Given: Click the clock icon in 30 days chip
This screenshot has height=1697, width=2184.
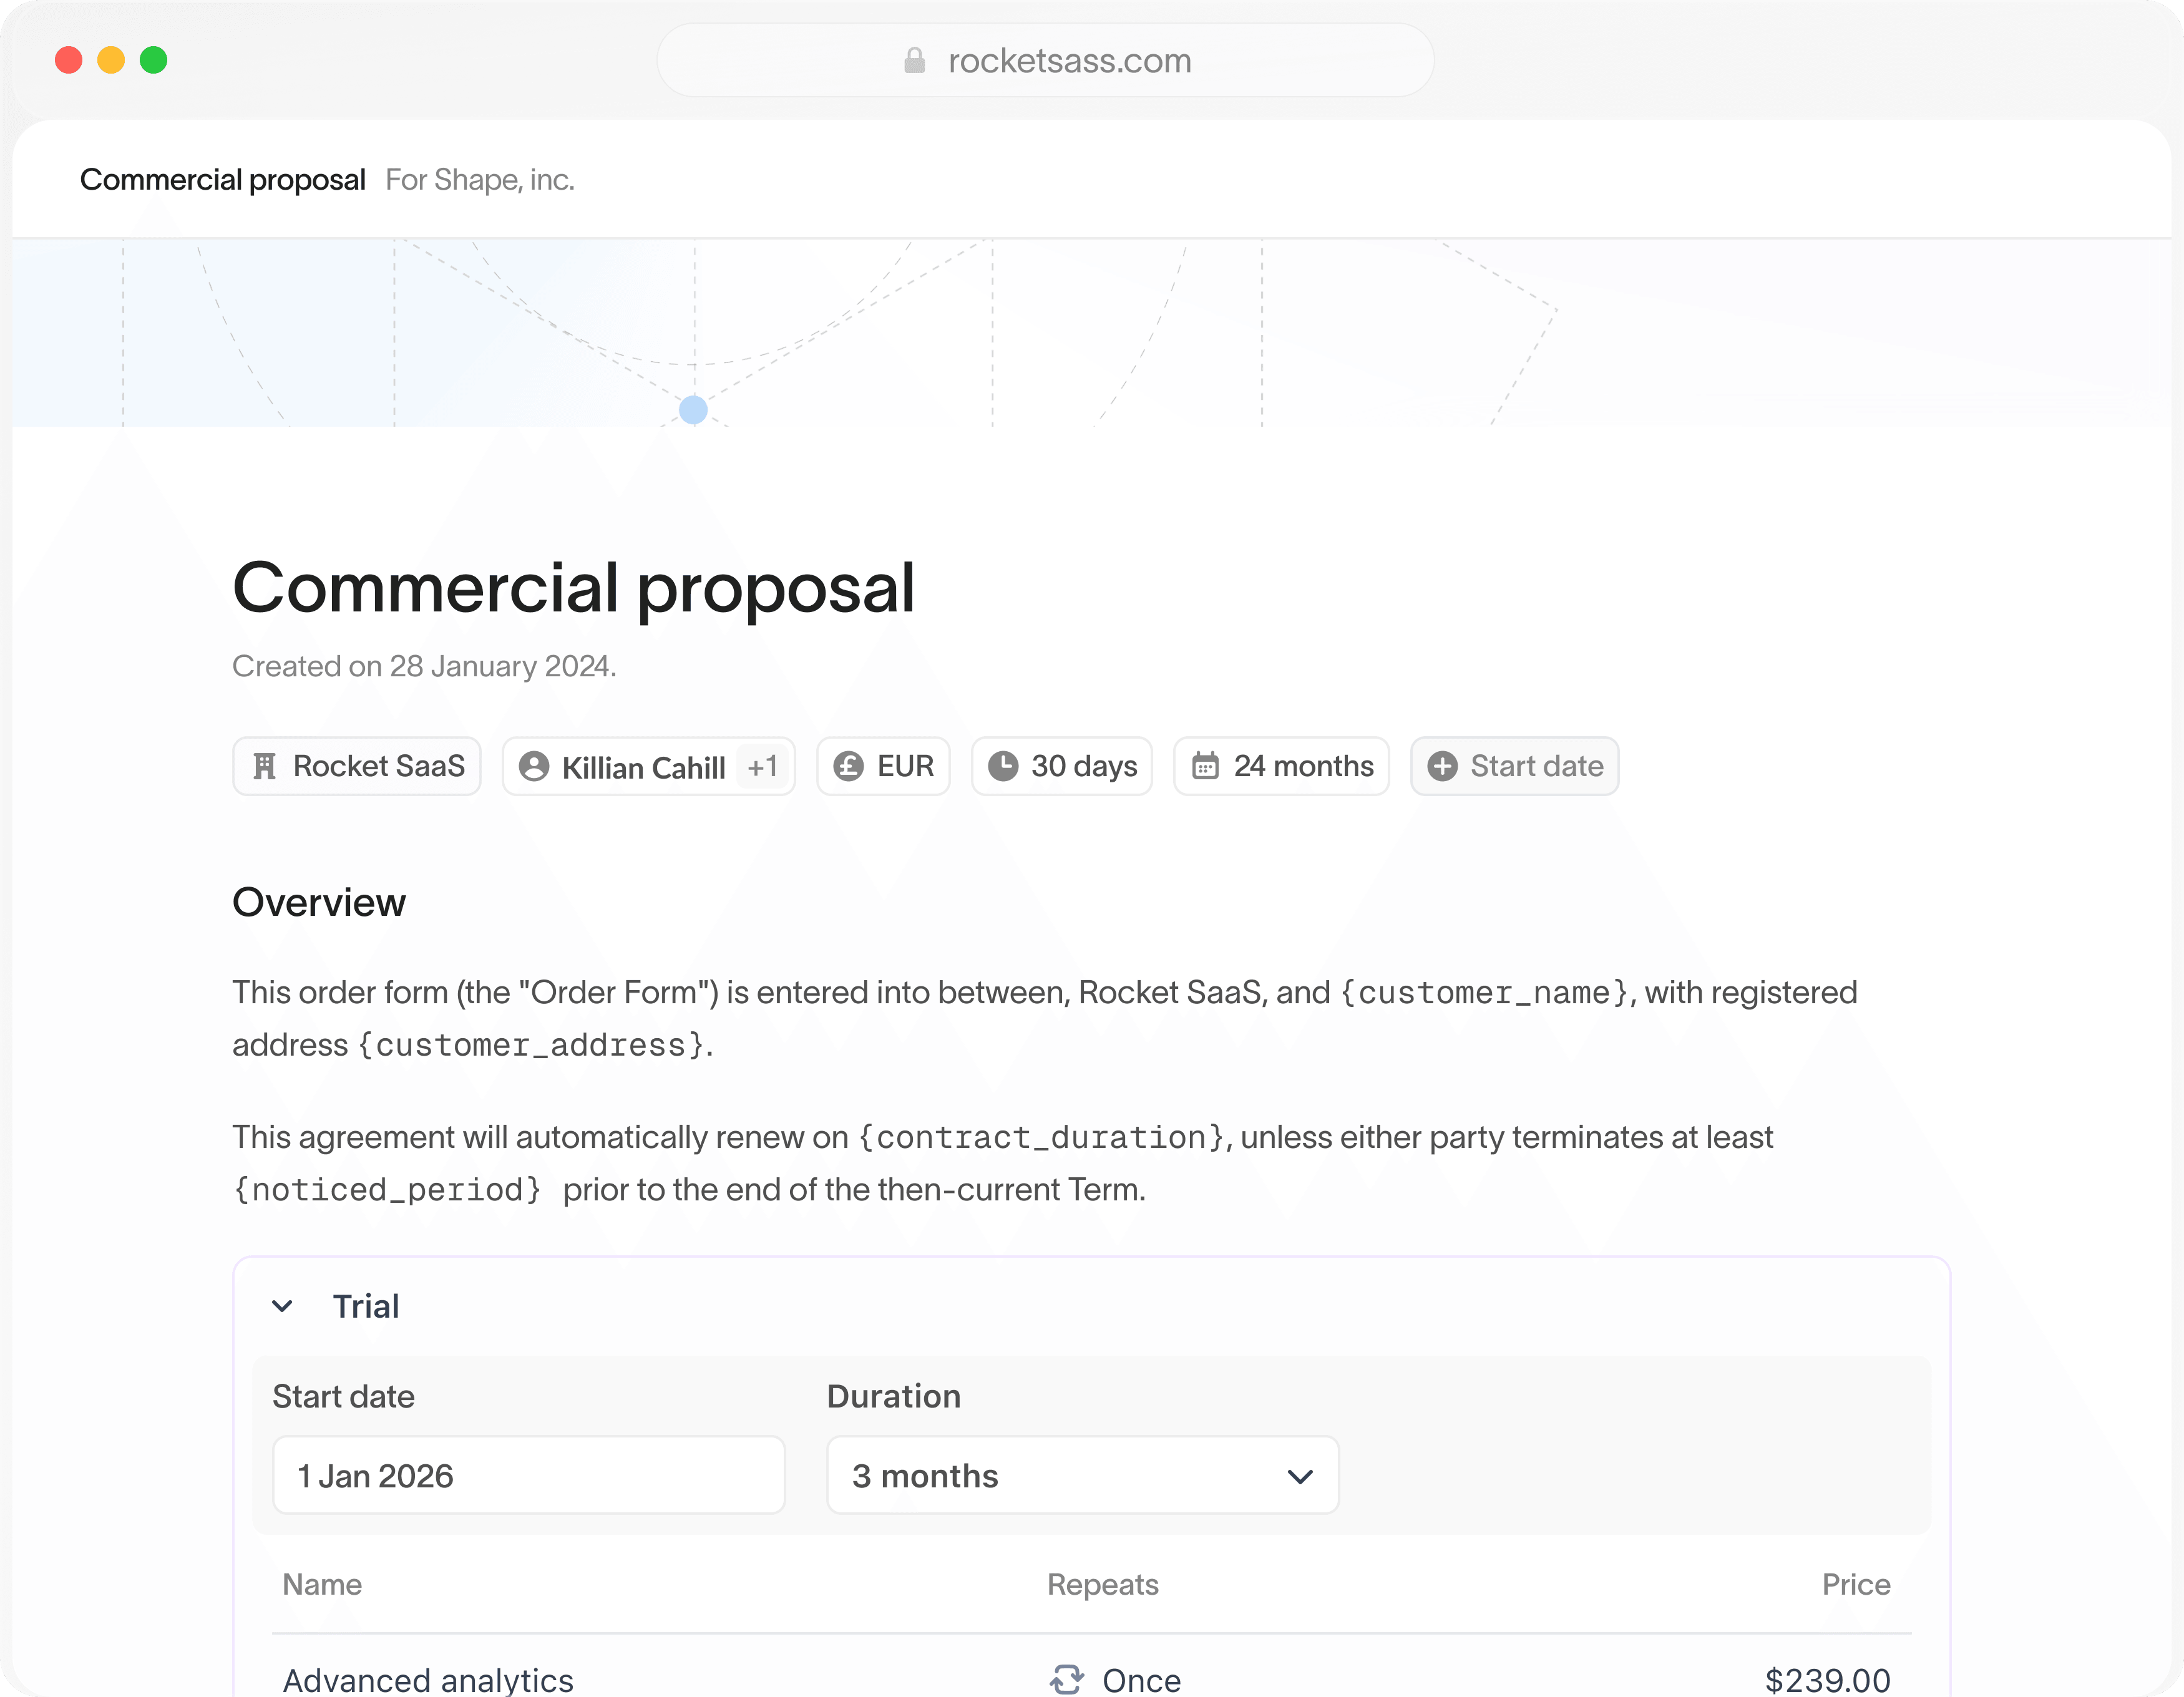Looking at the screenshot, I should (x=1003, y=766).
